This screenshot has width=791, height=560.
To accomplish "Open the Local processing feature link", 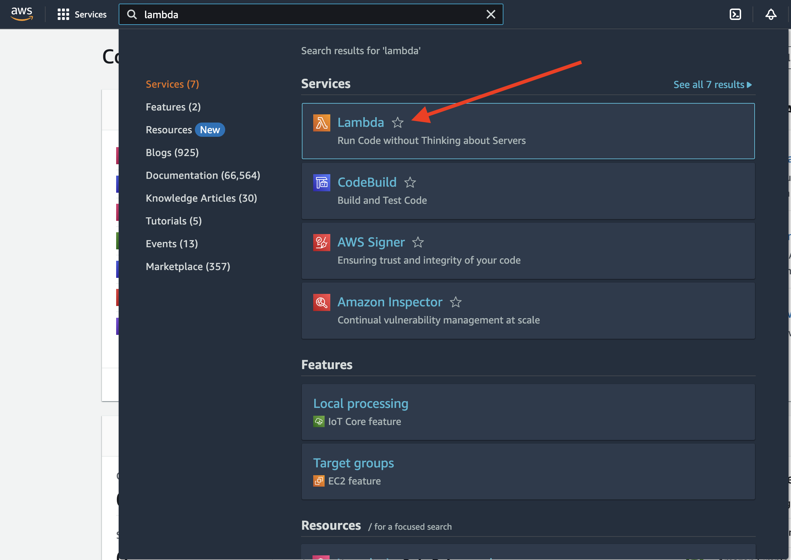I will pos(361,404).
